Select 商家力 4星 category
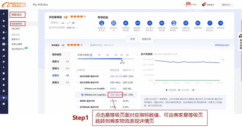Image resolution: width=242 pixels, height=127 pixels. (60, 62)
